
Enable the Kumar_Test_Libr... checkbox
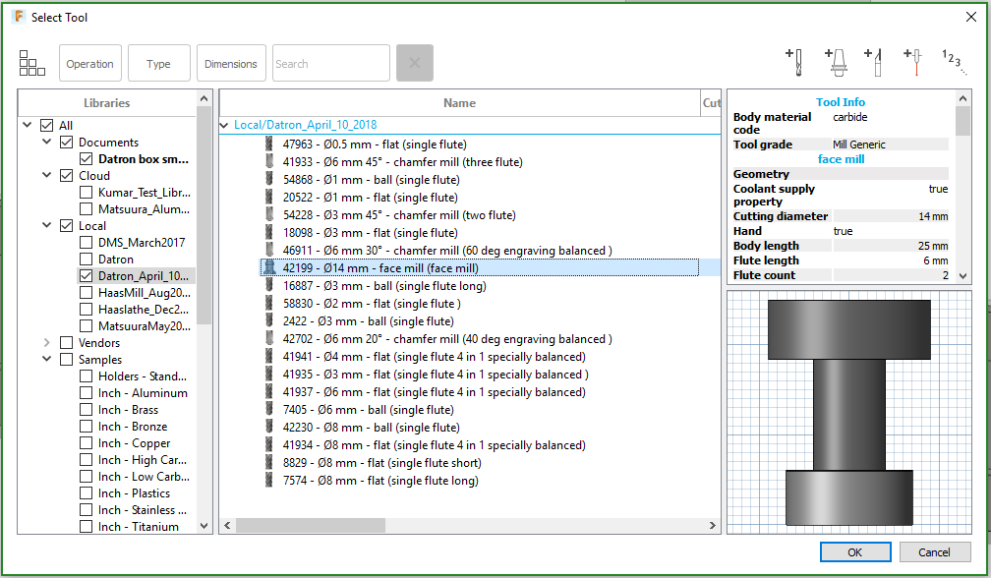pyautogui.click(x=87, y=192)
